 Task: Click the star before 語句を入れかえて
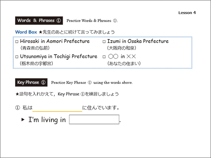(17, 94)
